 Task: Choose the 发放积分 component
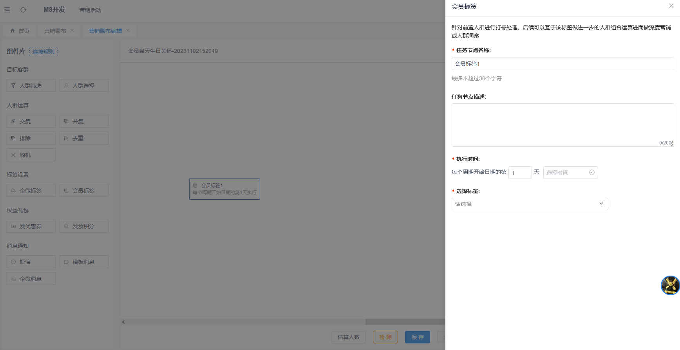pyautogui.click(x=84, y=226)
